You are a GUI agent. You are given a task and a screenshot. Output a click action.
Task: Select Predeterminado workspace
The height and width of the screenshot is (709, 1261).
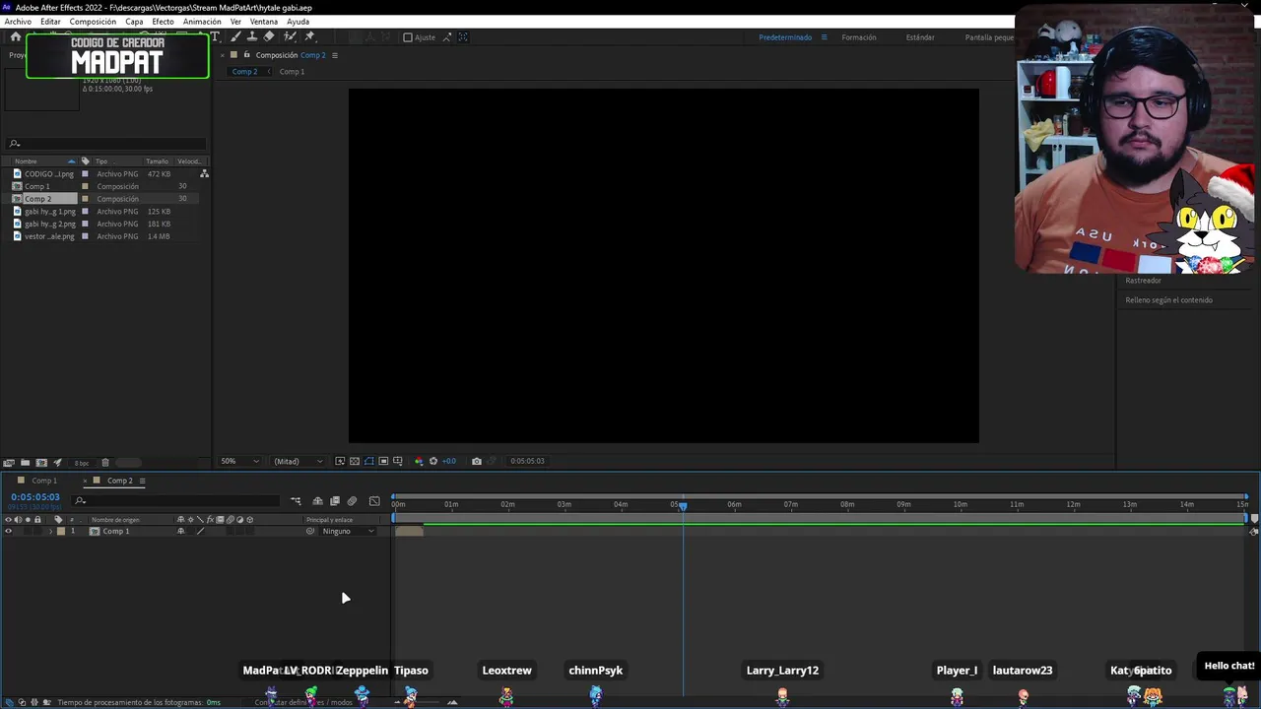click(x=785, y=37)
